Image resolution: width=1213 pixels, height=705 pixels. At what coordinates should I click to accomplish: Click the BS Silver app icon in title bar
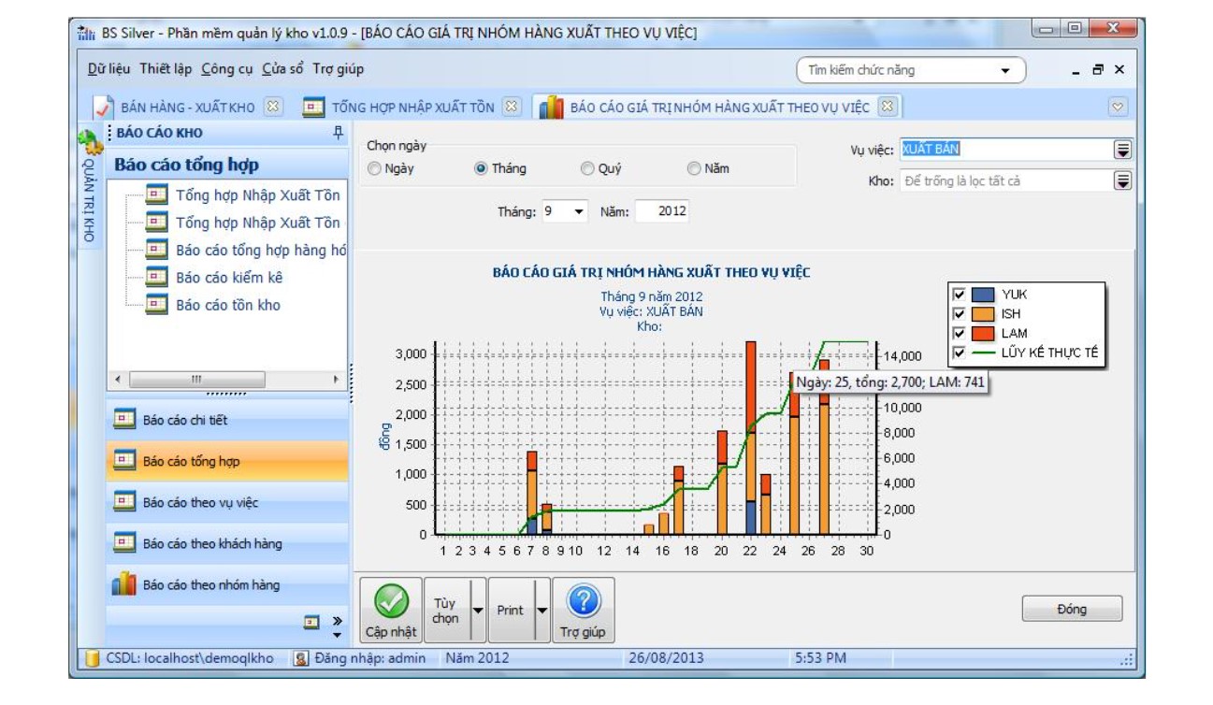click(x=87, y=33)
